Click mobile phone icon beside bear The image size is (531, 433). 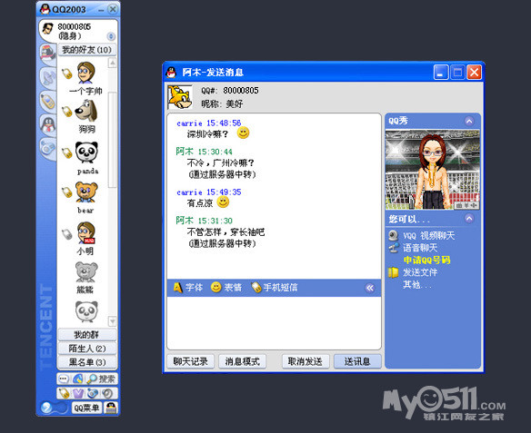point(66,192)
